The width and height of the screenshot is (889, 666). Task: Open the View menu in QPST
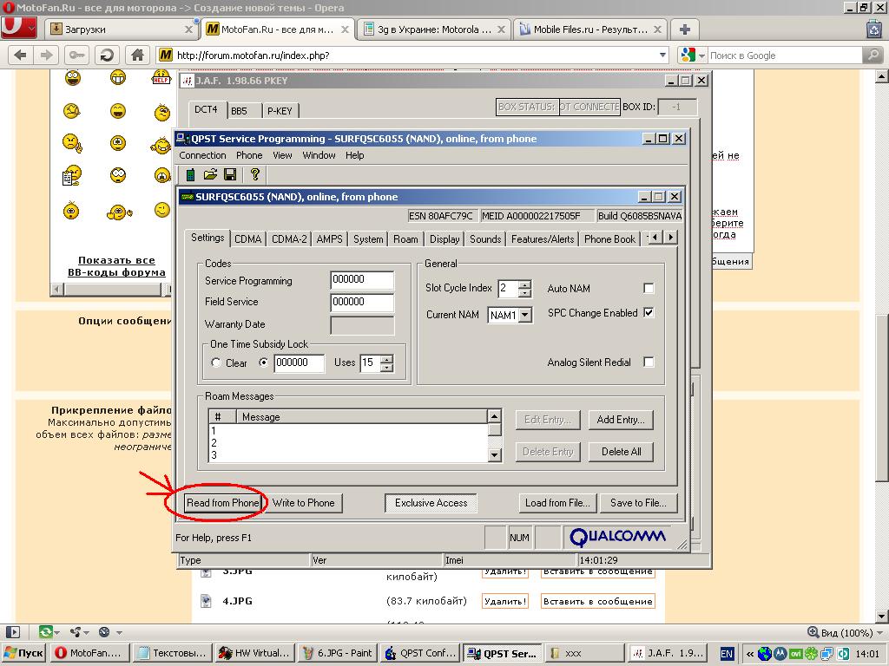pos(282,155)
